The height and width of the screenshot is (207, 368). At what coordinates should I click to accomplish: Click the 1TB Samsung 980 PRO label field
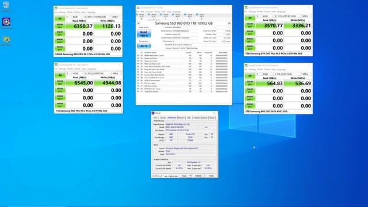tap(88, 111)
